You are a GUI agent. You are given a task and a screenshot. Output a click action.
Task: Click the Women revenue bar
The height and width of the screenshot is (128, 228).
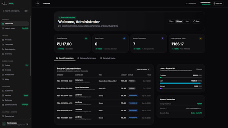pyautogui.click(x=181, y=89)
